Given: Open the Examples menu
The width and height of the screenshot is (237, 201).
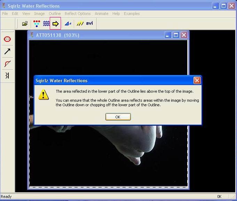Looking at the screenshot, I should tap(132, 14).
